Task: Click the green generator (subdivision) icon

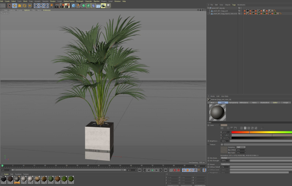Action: click(x=83, y=6)
